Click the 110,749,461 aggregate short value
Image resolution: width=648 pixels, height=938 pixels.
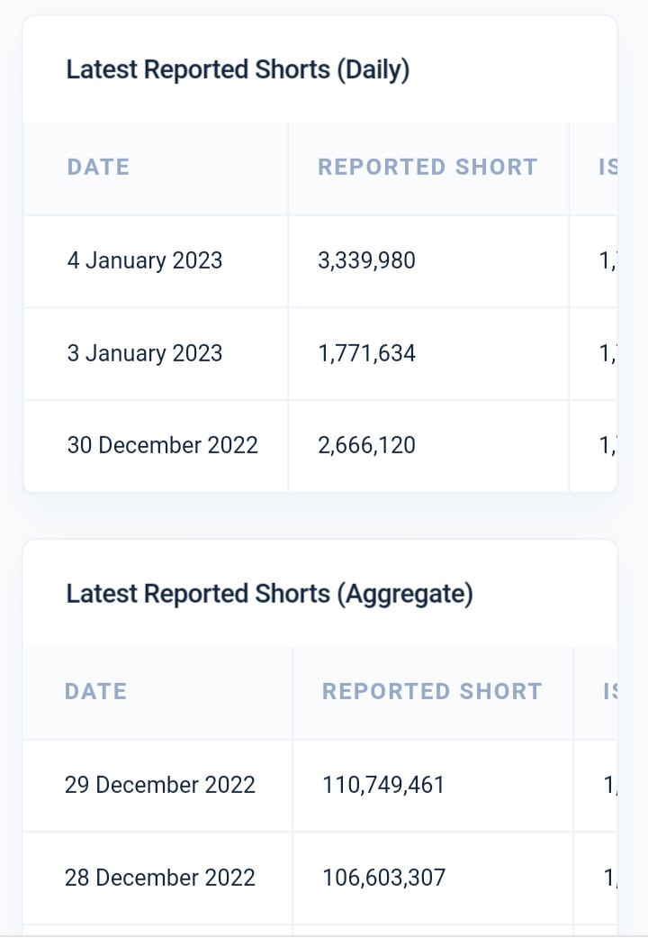click(383, 786)
